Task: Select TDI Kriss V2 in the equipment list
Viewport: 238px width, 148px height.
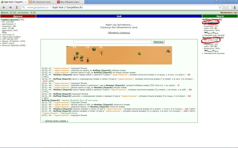Action: 8,35
